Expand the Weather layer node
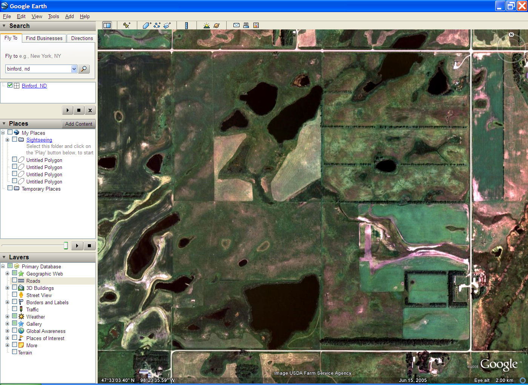528x385 pixels. (7, 317)
